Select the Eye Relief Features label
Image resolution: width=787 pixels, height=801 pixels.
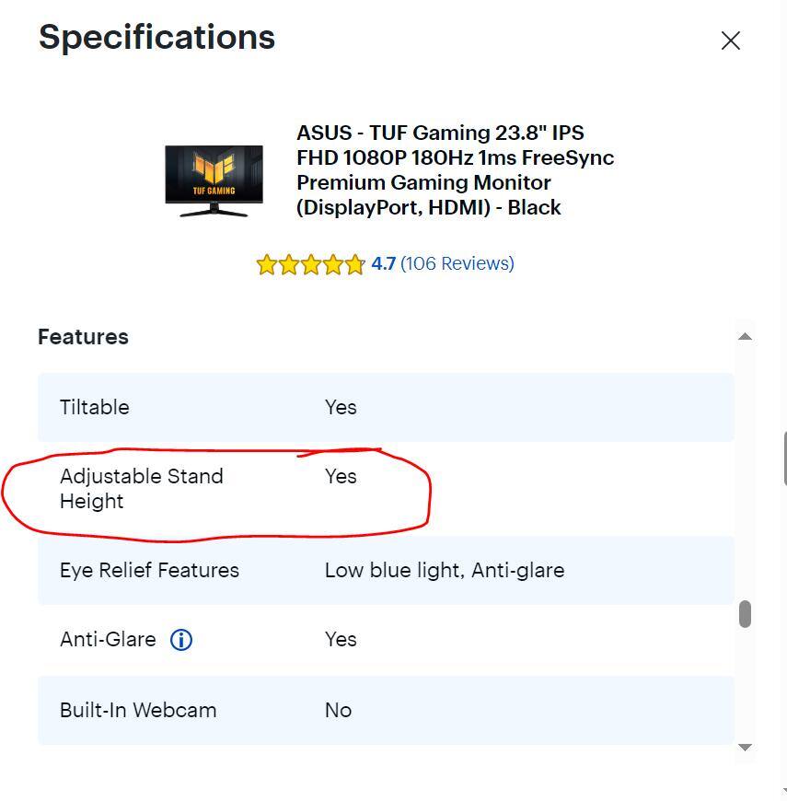149,571
